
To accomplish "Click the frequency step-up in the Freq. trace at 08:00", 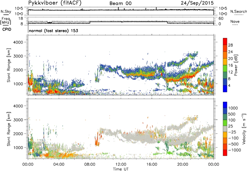I will (90, 22).
